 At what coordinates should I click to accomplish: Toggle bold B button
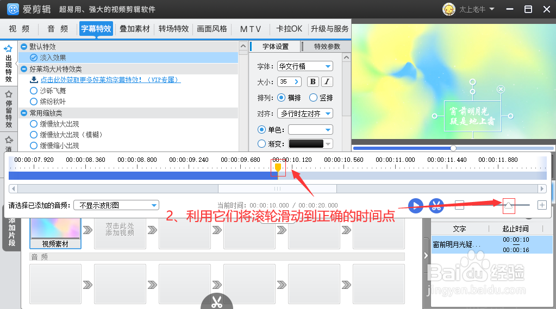point(313,81)
